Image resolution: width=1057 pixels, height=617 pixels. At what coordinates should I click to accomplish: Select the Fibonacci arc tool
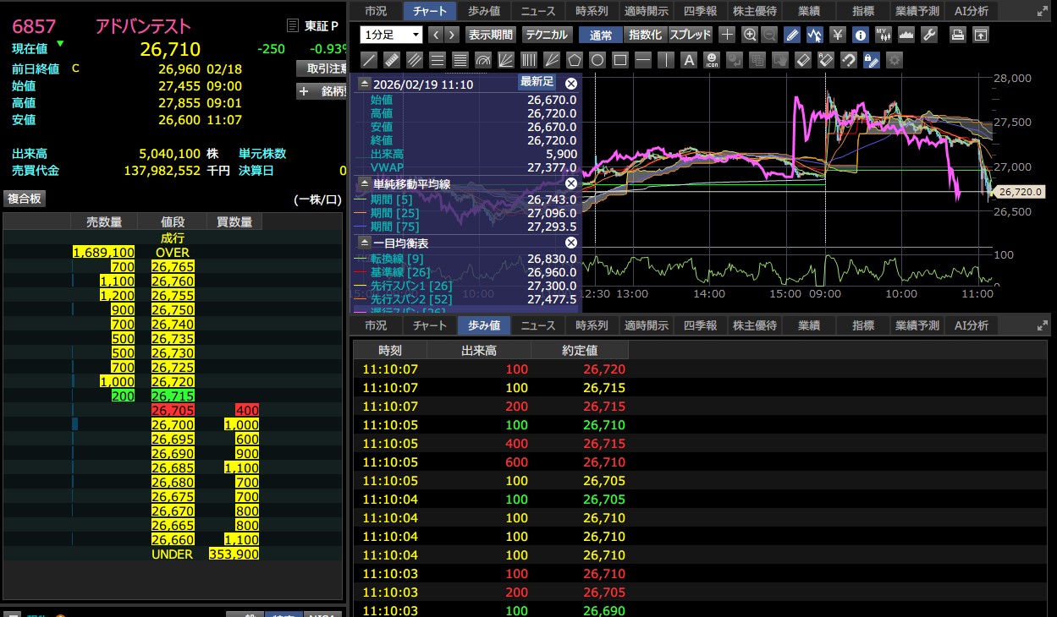pos(483,60)
